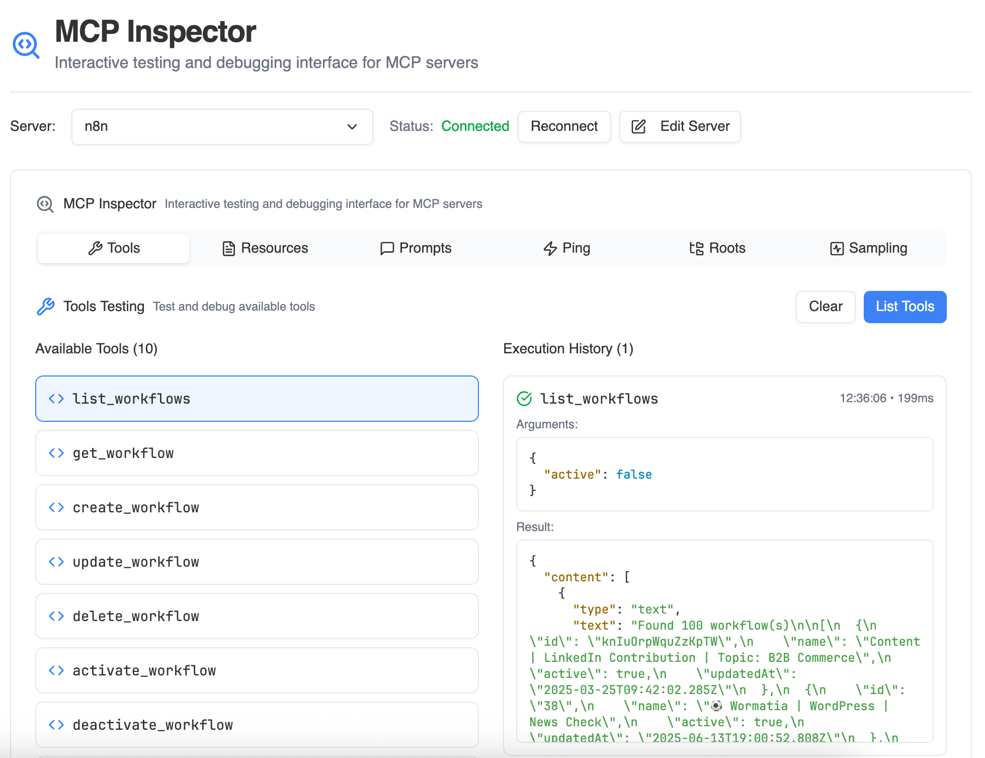985x758 pixels.
Task: Click the code icon on activate_workflow row
Action: [56, 670]
